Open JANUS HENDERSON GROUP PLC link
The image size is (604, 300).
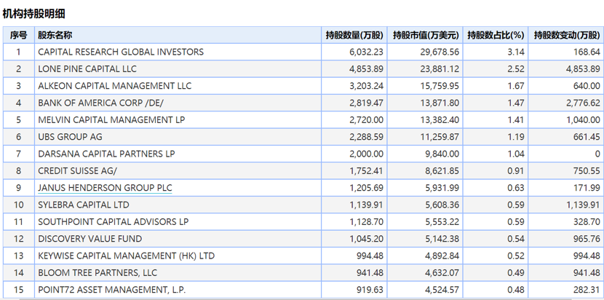(x=106, y=188)
